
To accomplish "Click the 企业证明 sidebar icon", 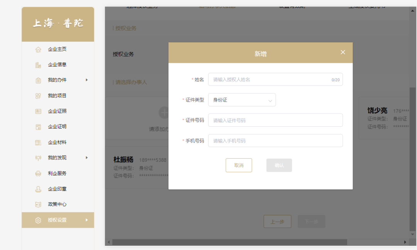I will pyautogui.click(x=38, y=126).
